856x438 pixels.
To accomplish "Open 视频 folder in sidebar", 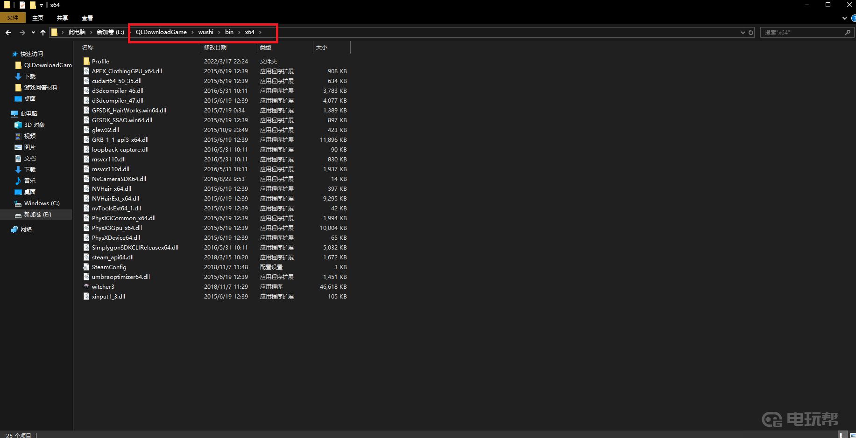I will coord(30,136).
